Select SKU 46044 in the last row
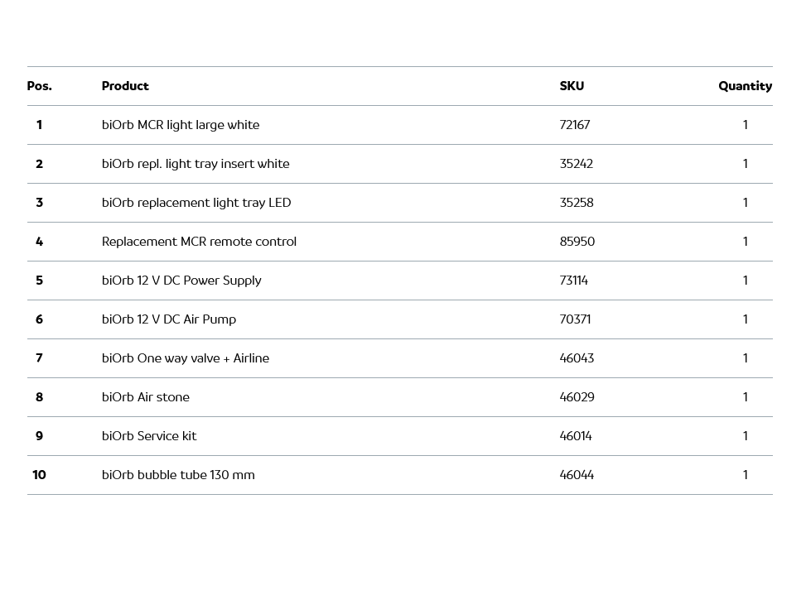The height and width of the screenshot is (595, 806). 577,475
